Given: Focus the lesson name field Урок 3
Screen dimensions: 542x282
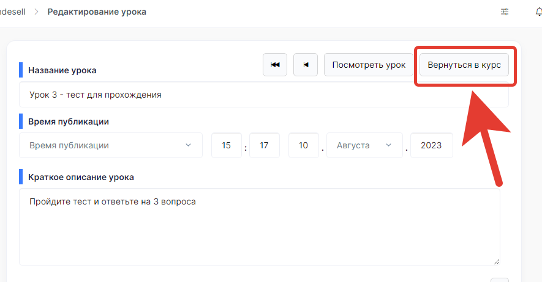Looking at the screenshot, I should point(264,95).
